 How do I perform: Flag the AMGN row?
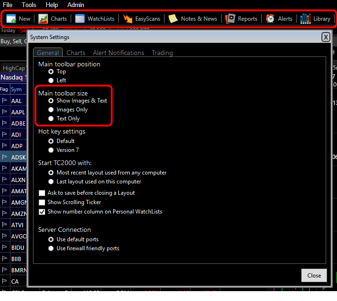point(5,202)
